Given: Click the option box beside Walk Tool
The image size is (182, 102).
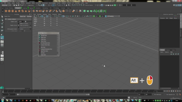Looking at the screenshot, I should pyautogui.click(x=57, y=55).
